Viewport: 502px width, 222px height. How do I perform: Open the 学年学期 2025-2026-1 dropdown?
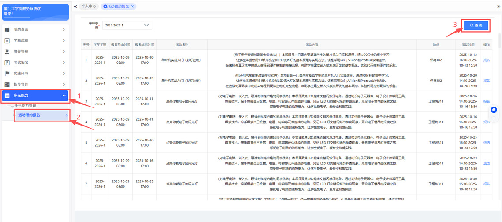(x=127, y=26)
